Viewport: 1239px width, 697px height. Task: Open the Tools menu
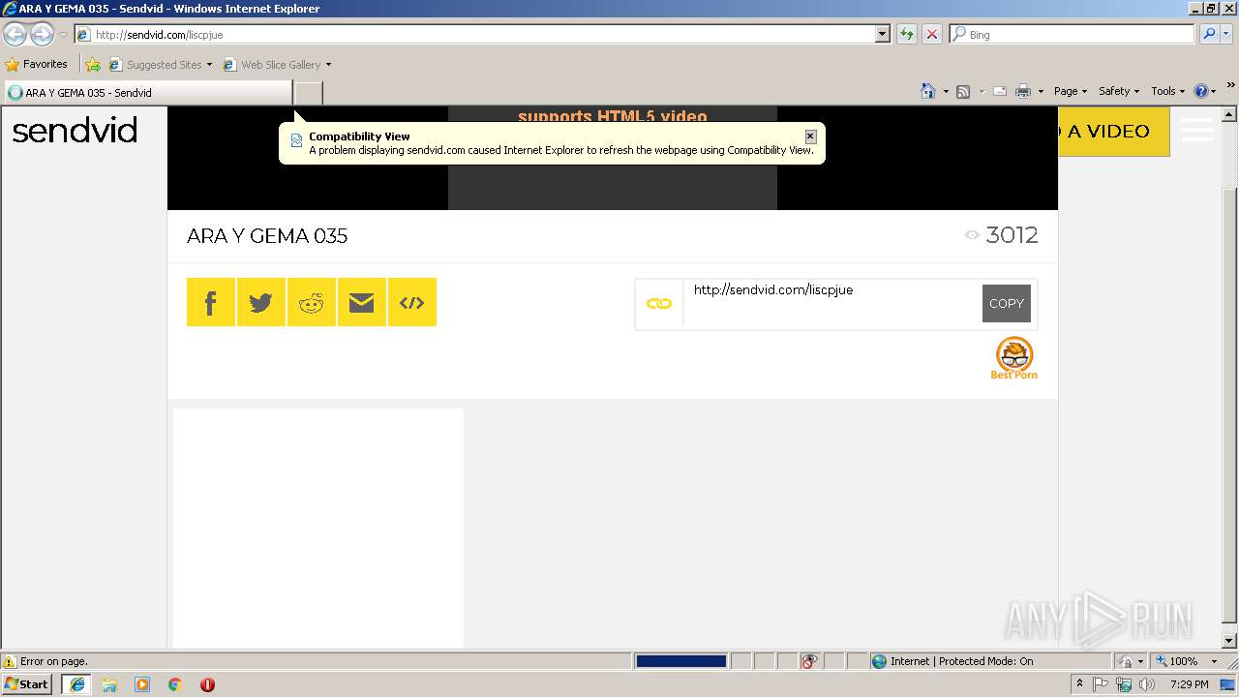(x=1167, y=91)
